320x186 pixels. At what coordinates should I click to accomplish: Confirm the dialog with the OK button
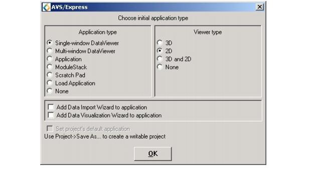[x=153, y=154]
